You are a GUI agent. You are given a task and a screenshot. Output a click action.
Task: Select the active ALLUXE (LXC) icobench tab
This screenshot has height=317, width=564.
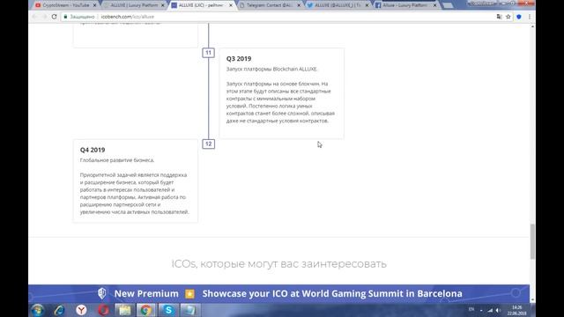pos(202,5)
